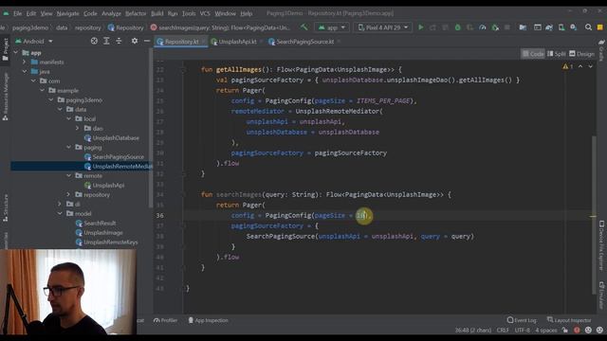Viewport: 607px width, 341px height.
Task: Open Project panel settings gear
Action: [135, 41]
